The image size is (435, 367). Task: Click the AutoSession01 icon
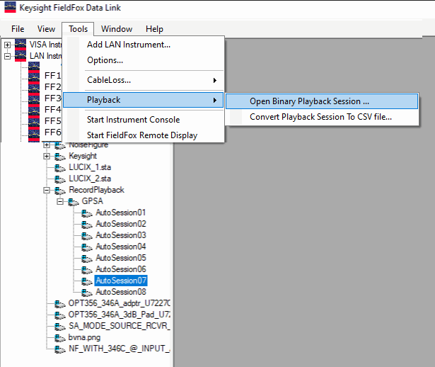(x=86, y=213)
